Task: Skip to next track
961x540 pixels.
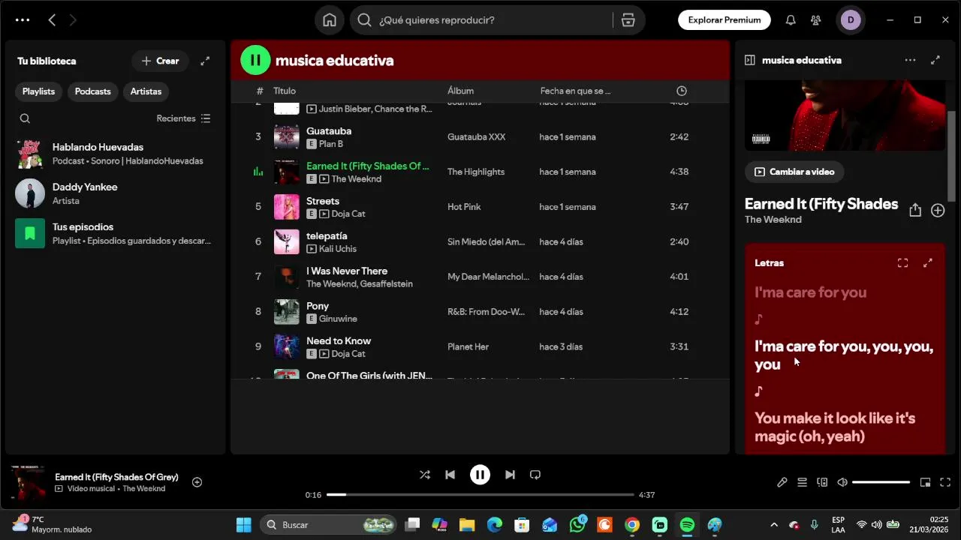Action: 510,475
